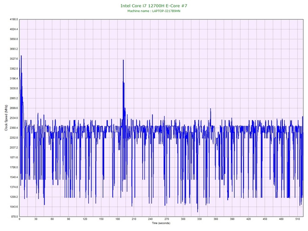
Task: Click the 2202.8 y-axis tick label
Action: pos(14,138)
